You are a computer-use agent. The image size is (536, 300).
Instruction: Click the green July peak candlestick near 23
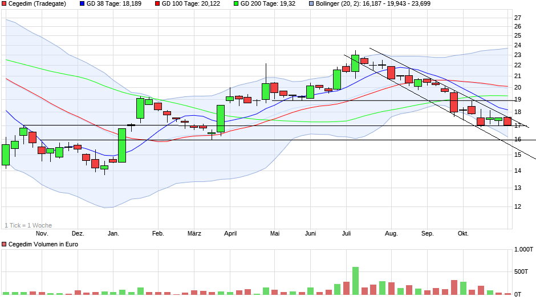tap(355, 63)
